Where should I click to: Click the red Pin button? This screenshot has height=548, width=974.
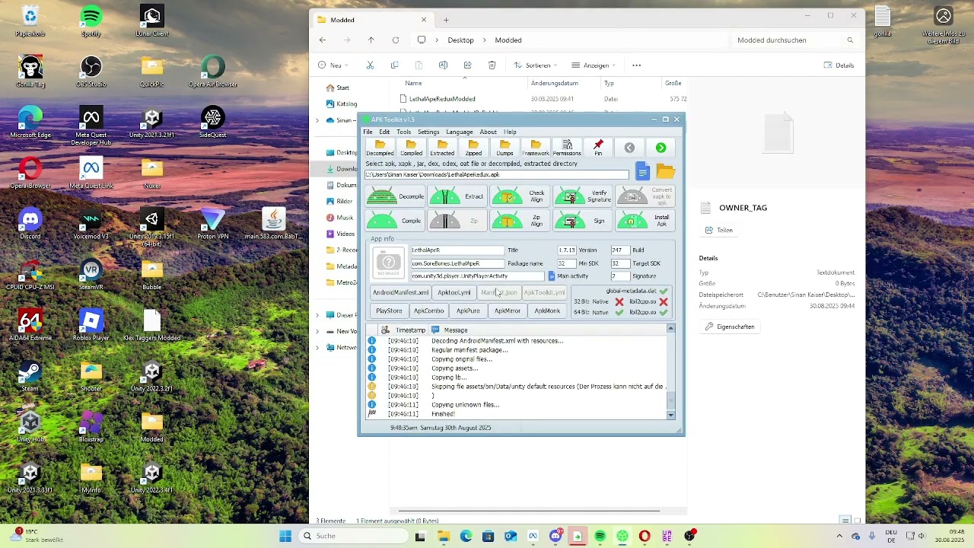tap(598, 148)
